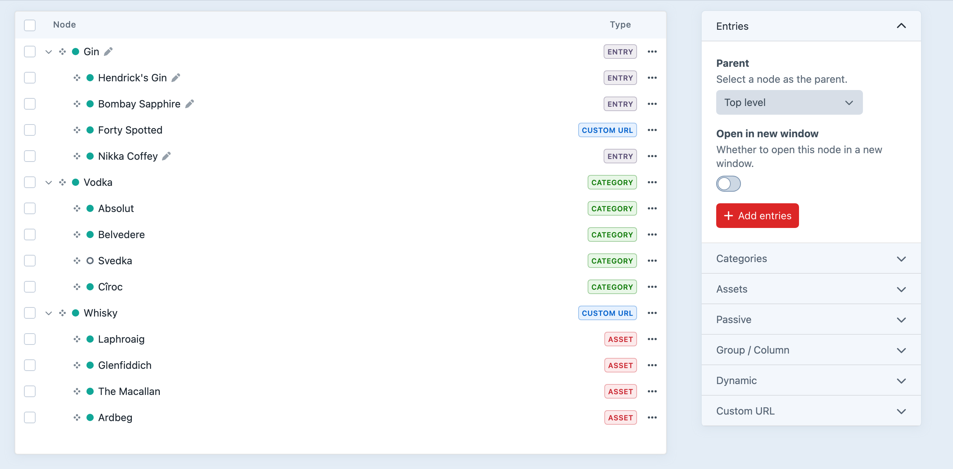Collapse the Gin node tree
This screenshot has height=469, width=953.
(48, 52)
